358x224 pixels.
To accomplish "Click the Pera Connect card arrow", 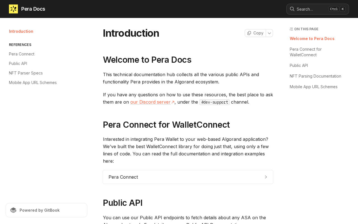I will (x=266, y=177).
